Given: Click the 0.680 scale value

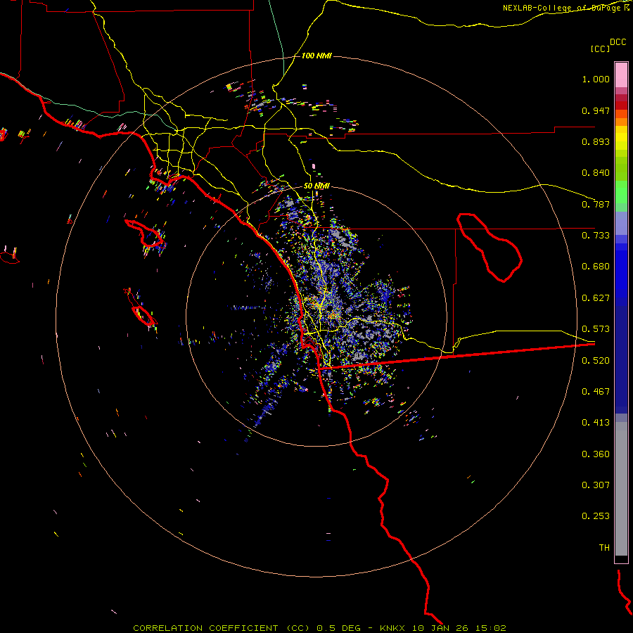Looking at the screenshot, I should click(596, 267).
